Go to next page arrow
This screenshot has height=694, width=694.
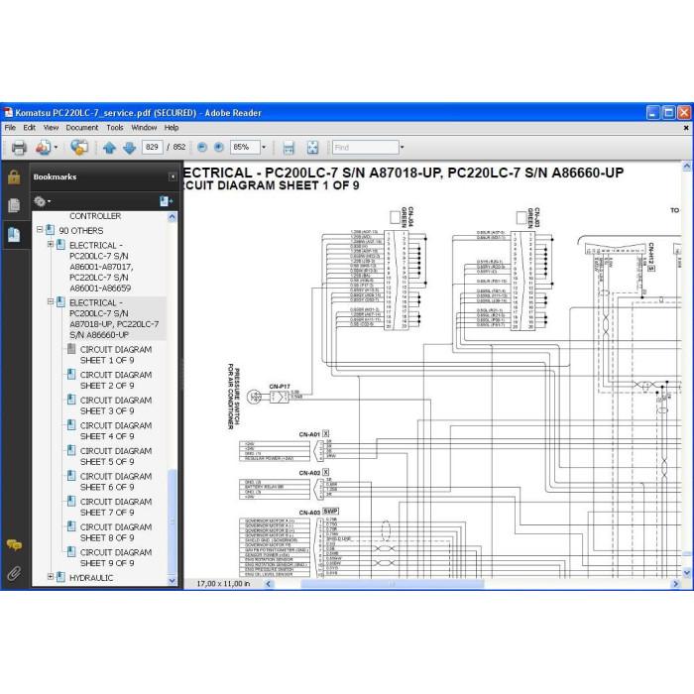pyautogui.click(x=129, y=148)
